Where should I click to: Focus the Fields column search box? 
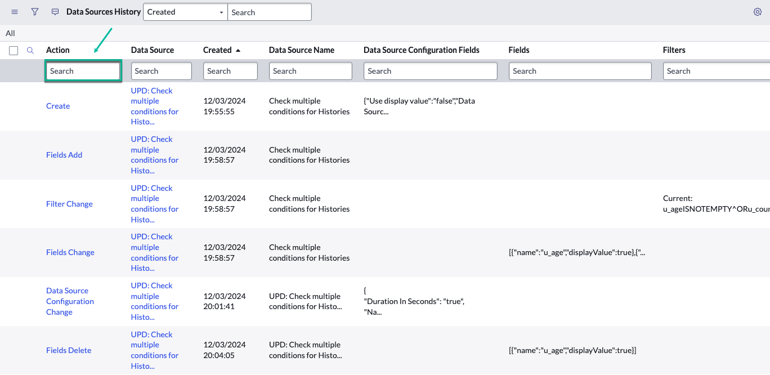[580, 71]
